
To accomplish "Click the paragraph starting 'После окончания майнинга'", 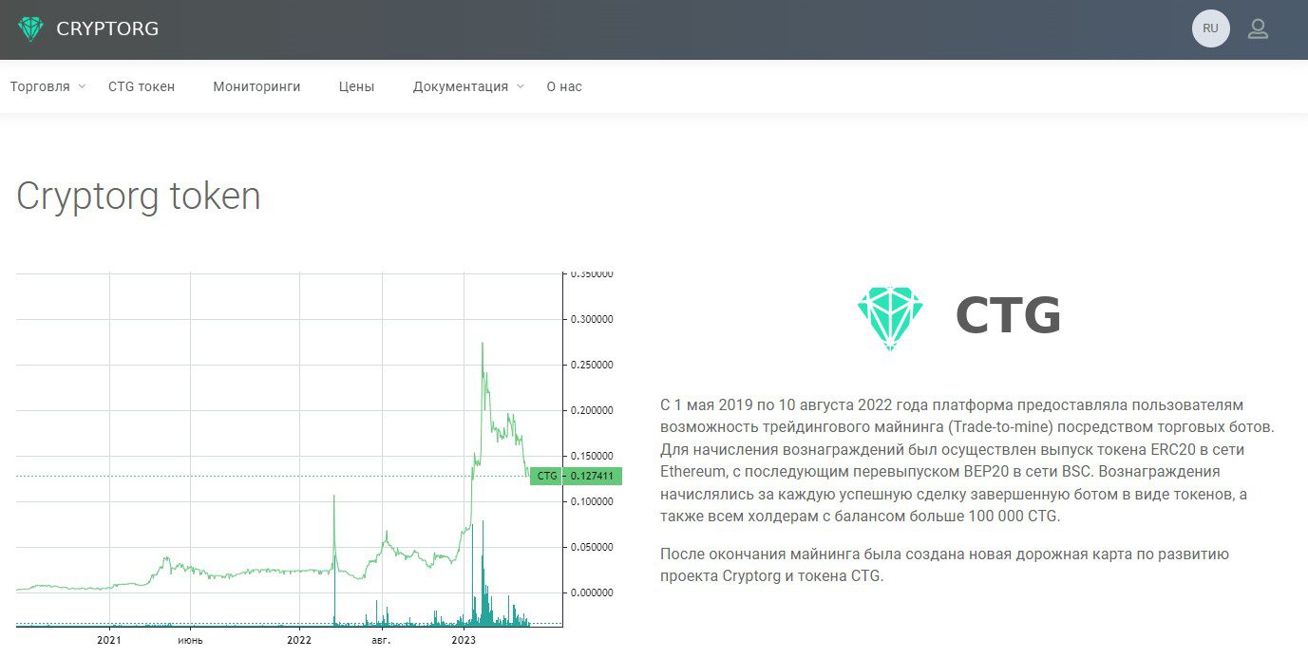I will click(945, 565).
